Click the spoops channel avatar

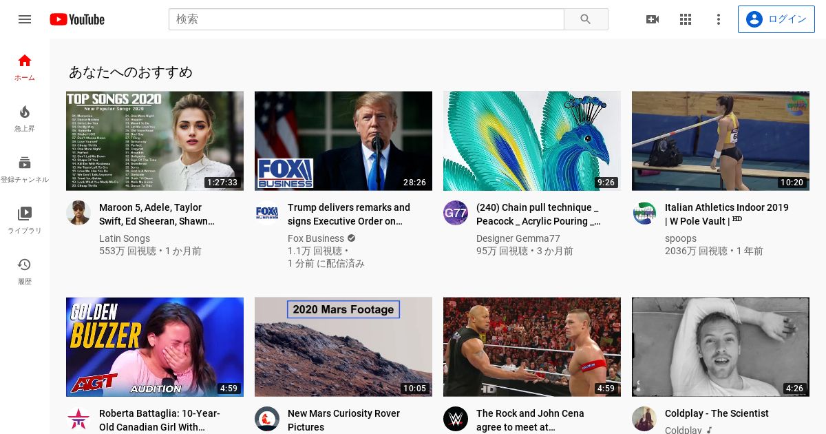pyautogui.click(x=644, y=213)
